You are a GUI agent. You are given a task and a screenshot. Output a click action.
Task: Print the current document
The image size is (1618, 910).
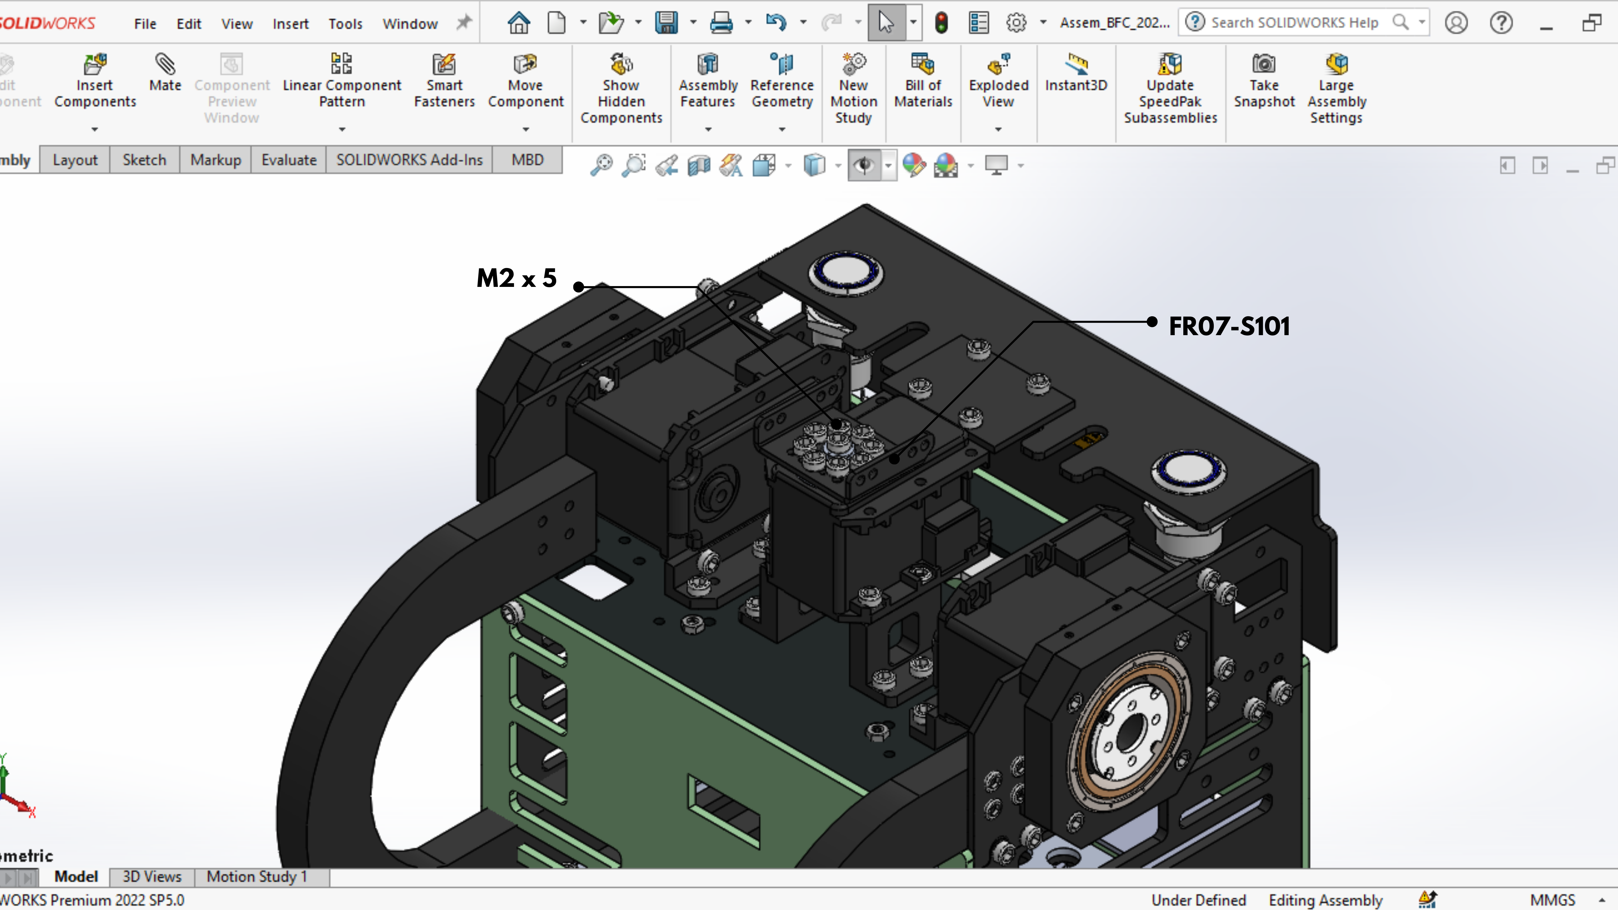point(721,23)
